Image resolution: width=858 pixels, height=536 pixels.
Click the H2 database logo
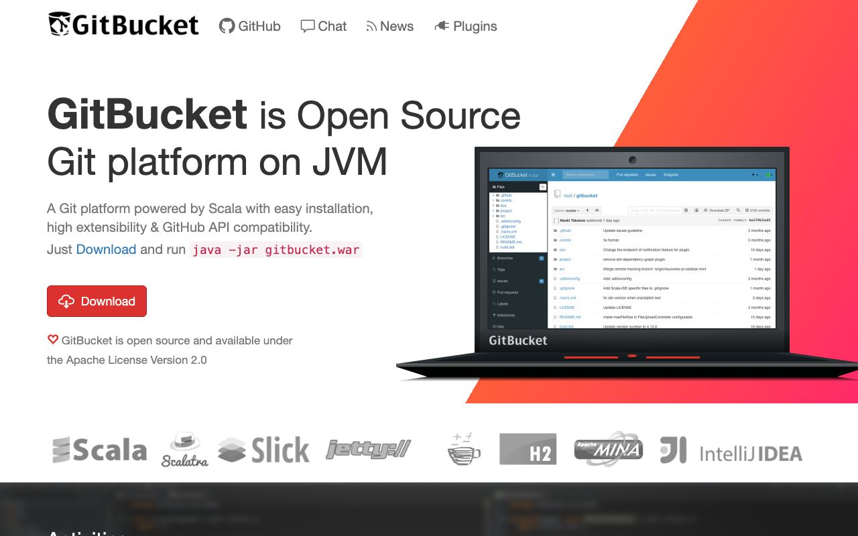pyautogui.click(x=528, y=449)
